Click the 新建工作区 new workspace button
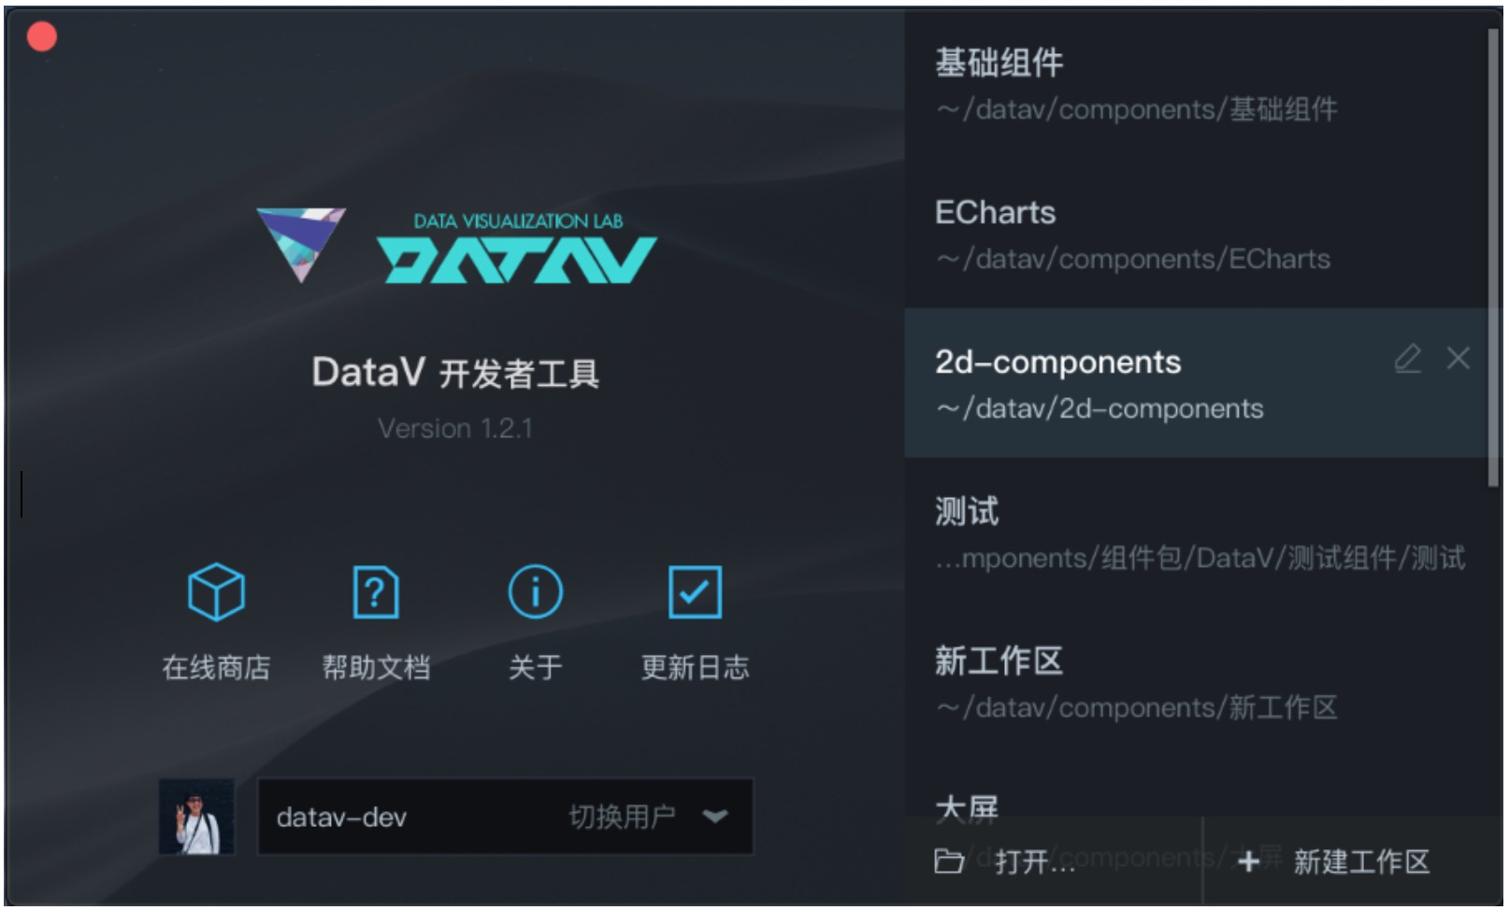The height and width of the screenshot is (910, 1509). pyautogui.click(x=1353, y=860)
